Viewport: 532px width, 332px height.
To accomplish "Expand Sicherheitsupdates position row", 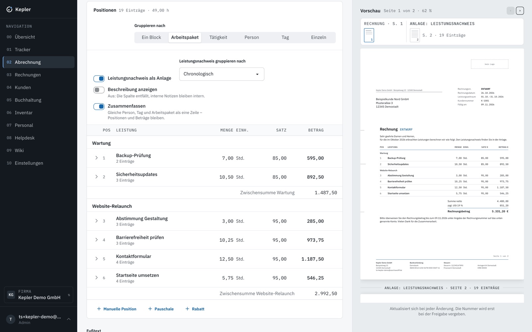I will click(96, 177).
